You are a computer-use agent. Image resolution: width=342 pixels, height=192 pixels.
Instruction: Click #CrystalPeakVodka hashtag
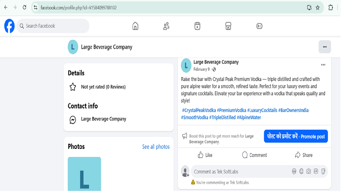[199, 110]
